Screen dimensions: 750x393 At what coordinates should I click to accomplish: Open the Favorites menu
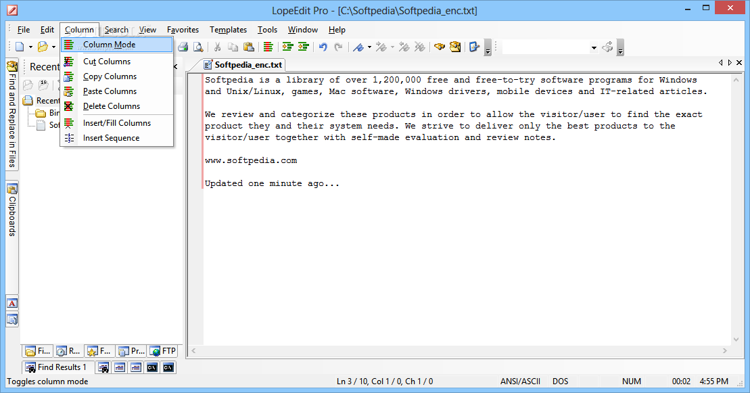tap(183, 30)
